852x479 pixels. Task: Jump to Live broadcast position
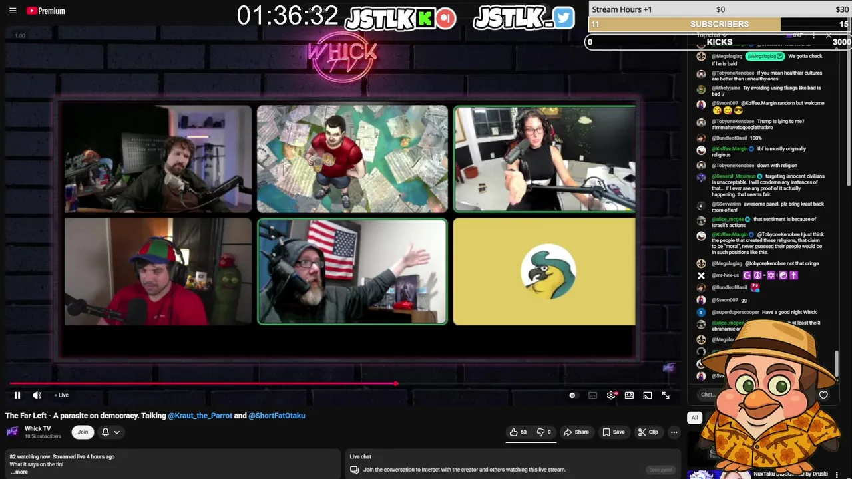click(x=62, y=395)
